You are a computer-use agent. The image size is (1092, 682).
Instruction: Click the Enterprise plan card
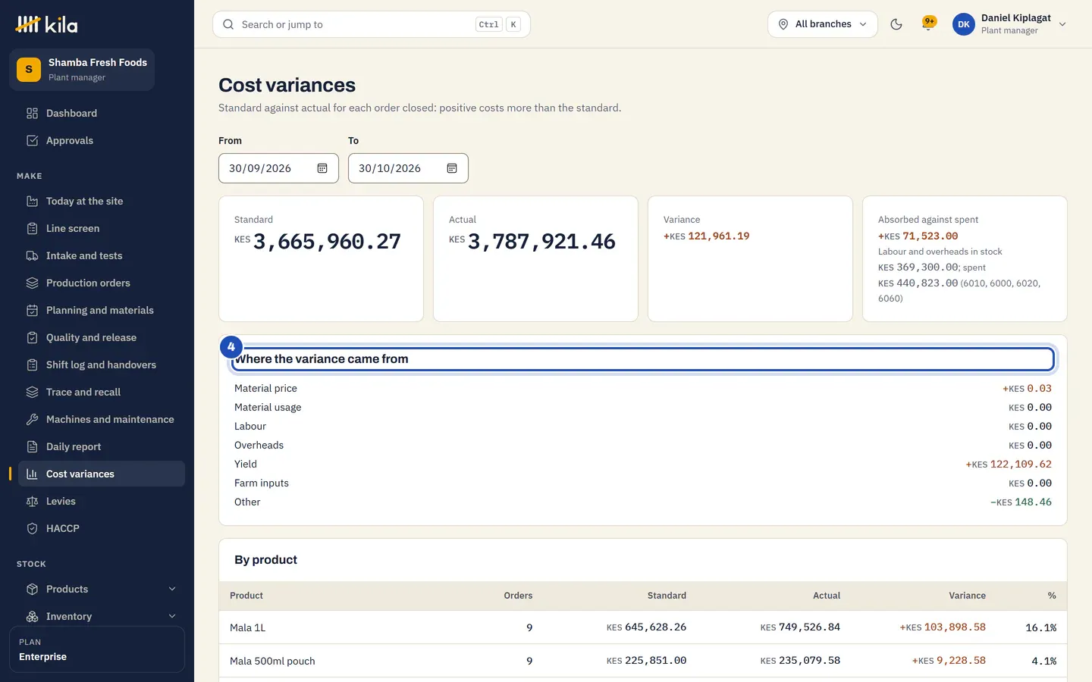coord(97,649)
